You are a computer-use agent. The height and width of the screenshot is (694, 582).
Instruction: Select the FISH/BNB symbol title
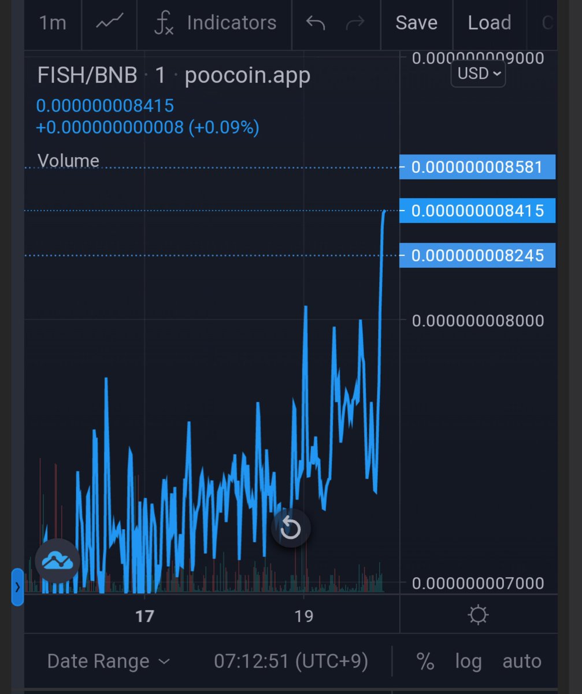[x=87, y=75]
